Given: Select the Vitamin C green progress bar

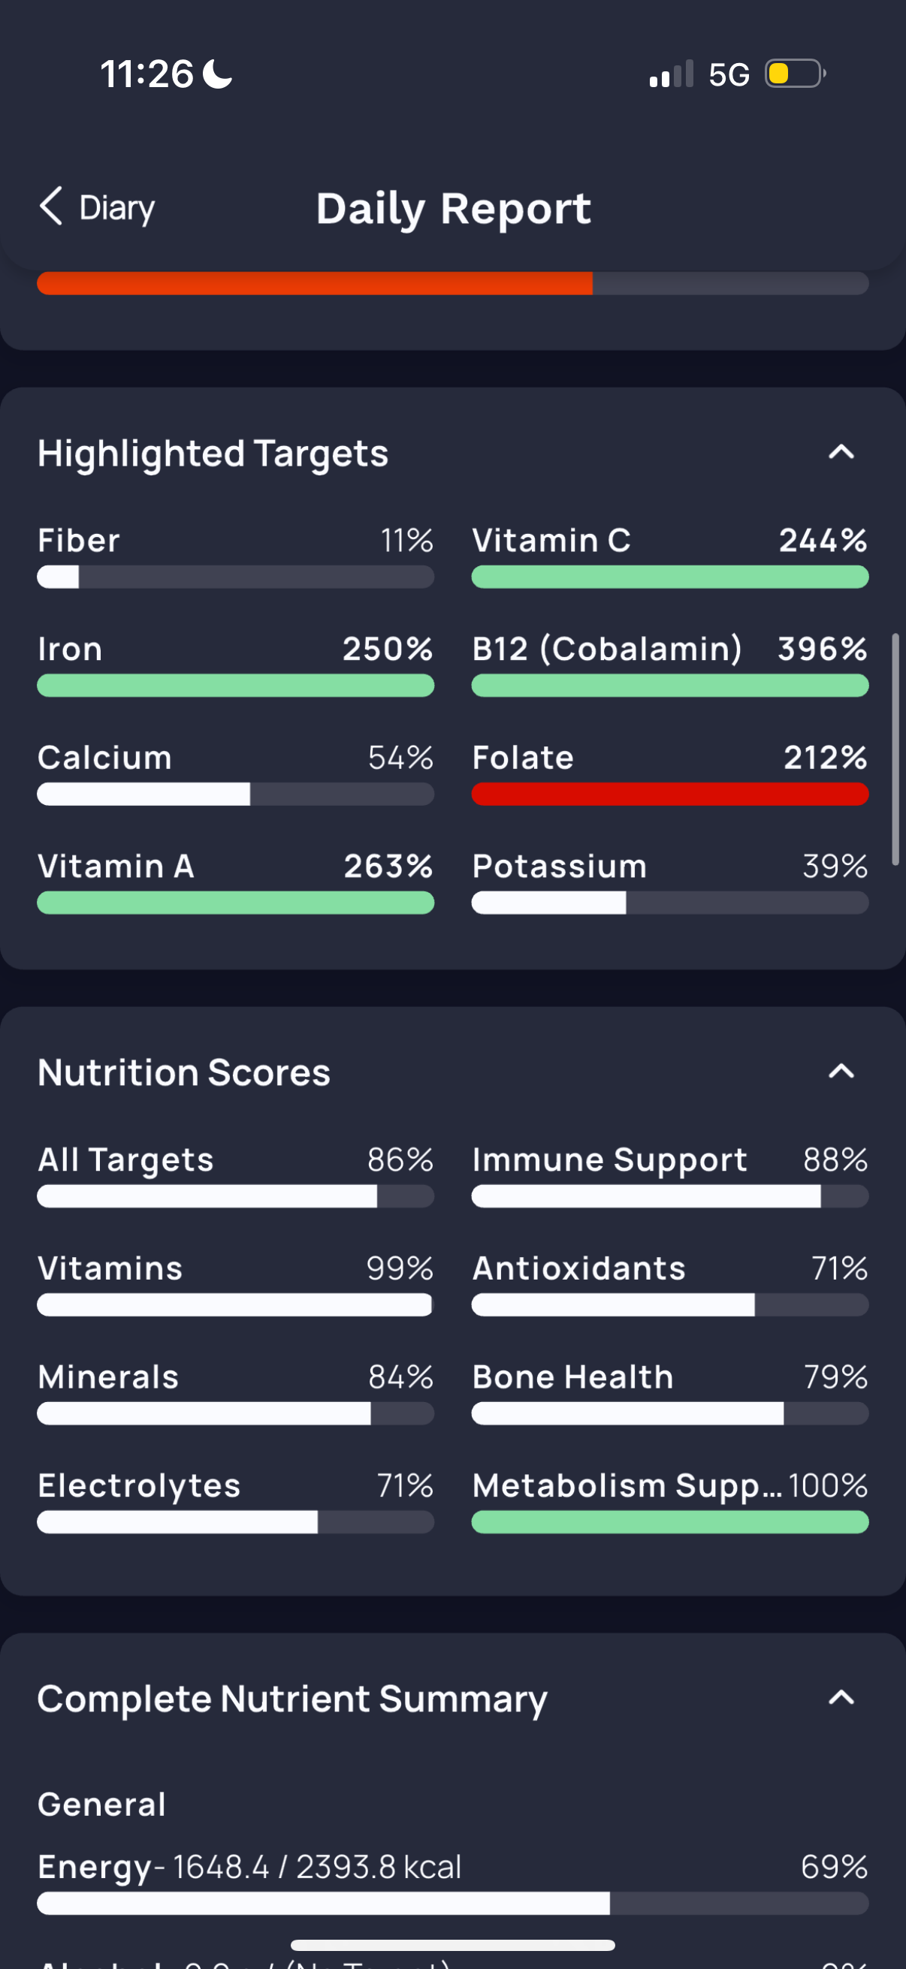Looking at the screenshot, I should point(670,577).
